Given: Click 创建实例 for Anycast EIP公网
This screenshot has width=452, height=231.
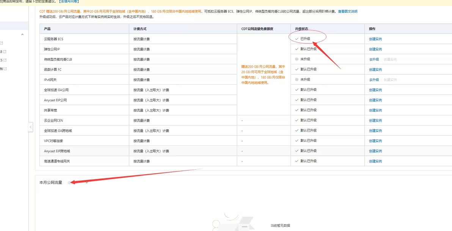Looking at the screenshot, I should 375,100.
